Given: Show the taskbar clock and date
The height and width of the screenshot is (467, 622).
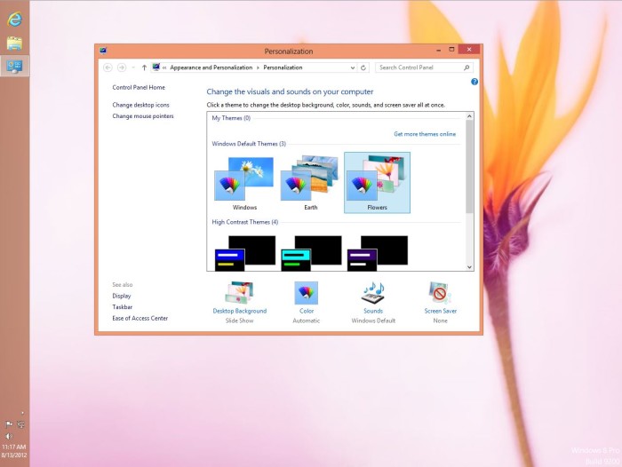Looking at the screenshot, I should click(14, 451).
